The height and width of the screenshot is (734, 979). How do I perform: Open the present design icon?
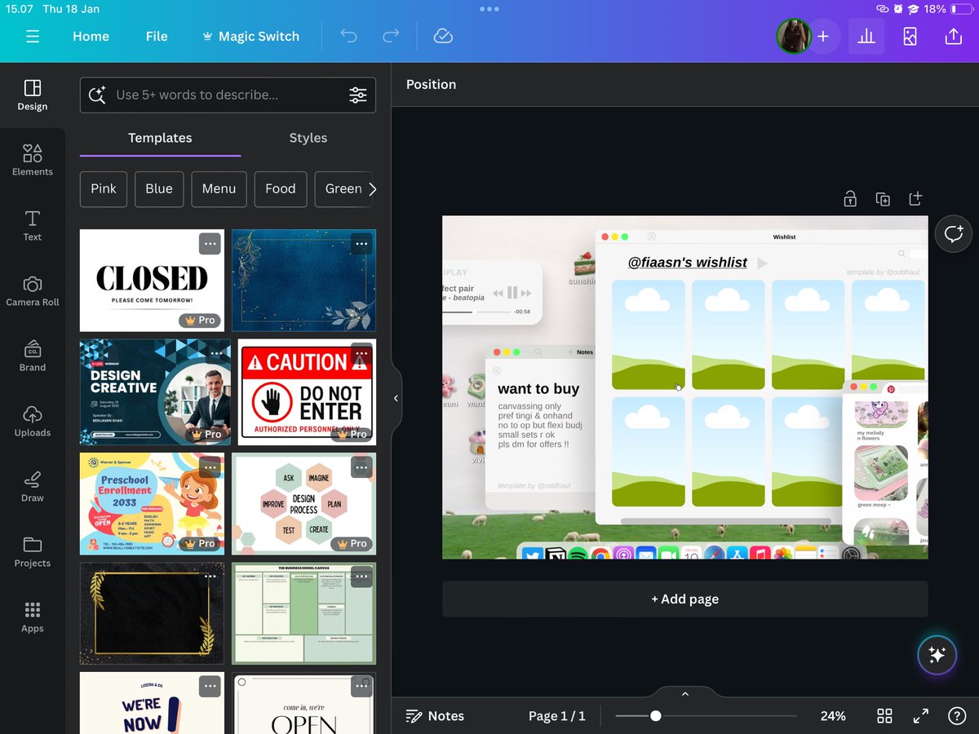910,37
